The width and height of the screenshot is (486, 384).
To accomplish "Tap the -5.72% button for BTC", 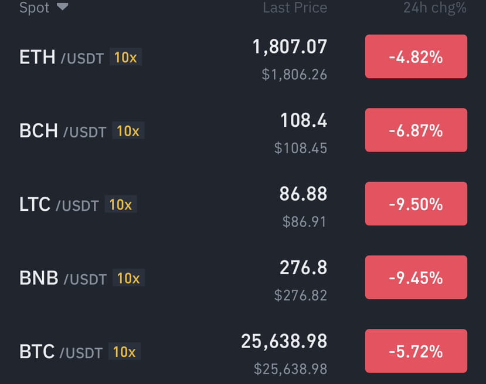I will tap(416, 351).
